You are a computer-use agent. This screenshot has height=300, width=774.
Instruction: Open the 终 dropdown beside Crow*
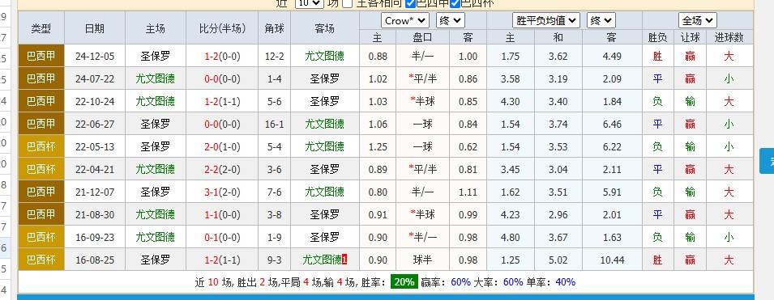pos(451,21)
